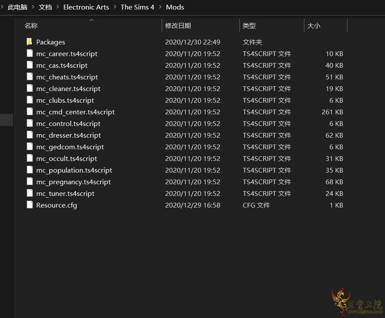Click the 51 KB size of mc_cheats
Image resolution: width=385 pixels, height=318 pixels.
(x=335, y=77)
